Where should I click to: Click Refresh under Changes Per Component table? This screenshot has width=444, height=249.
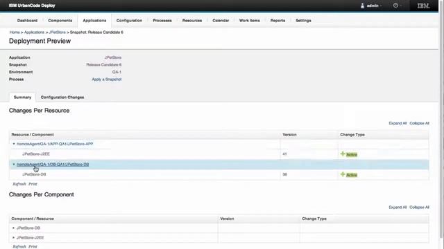point(19,246)
